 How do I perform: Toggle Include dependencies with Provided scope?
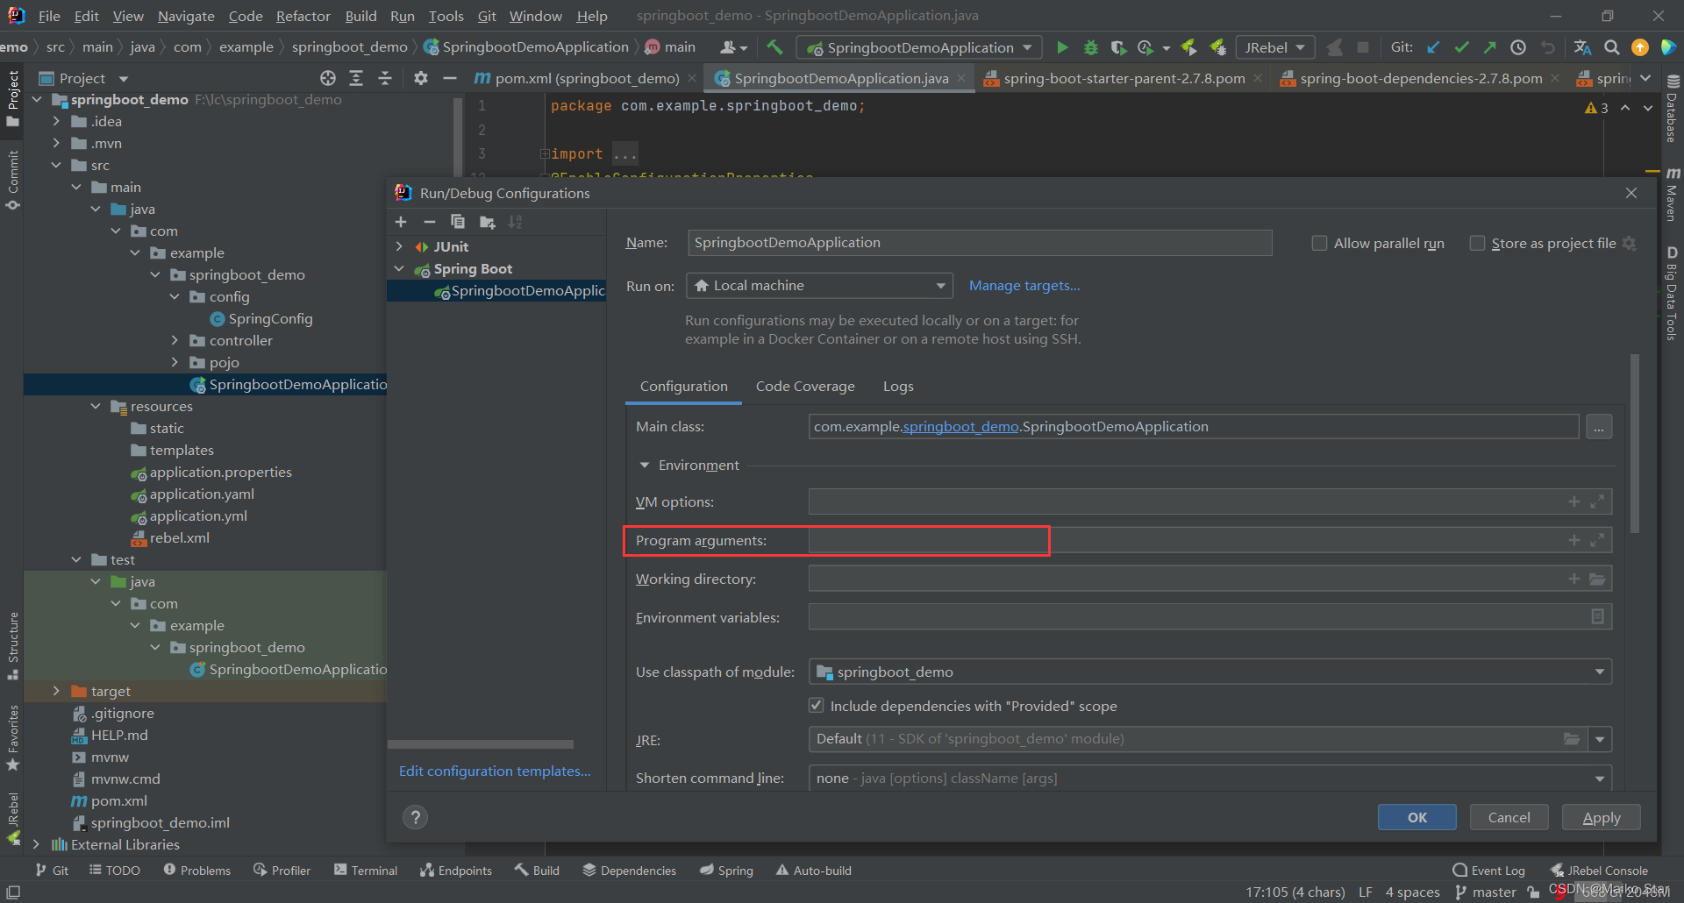tap(817, 706)
